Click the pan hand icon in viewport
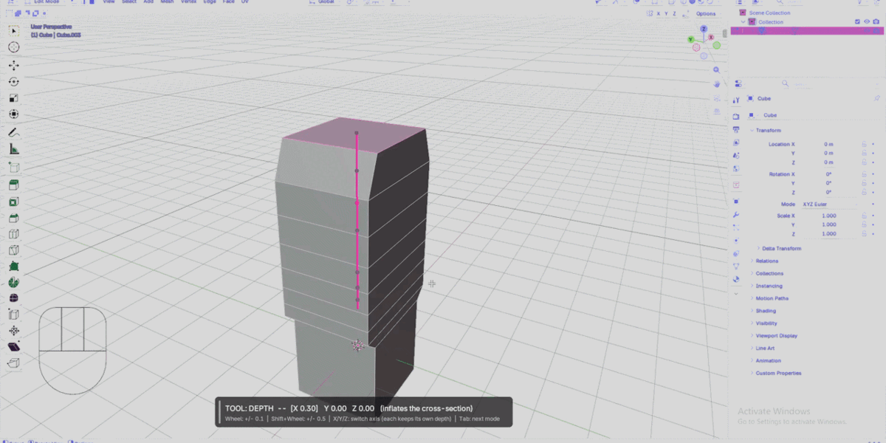The height and width of the screenshot is (443, 886). pyautogui.click(x=716, y=84)
